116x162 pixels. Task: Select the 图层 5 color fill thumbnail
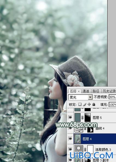78,117
